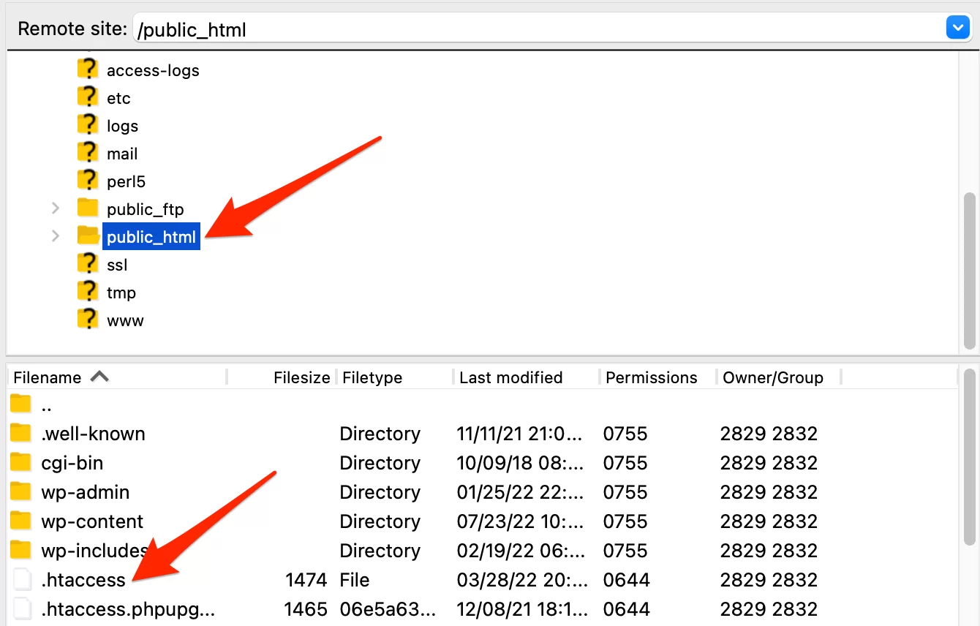The height and width of the screenshot is (626, 980).
Task: Select the perl5 tree entry
Action: [126, 181]
